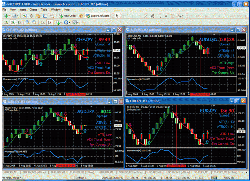250x181 pixels.
Task: Open the Charts menu
Action: click(33, 10)
